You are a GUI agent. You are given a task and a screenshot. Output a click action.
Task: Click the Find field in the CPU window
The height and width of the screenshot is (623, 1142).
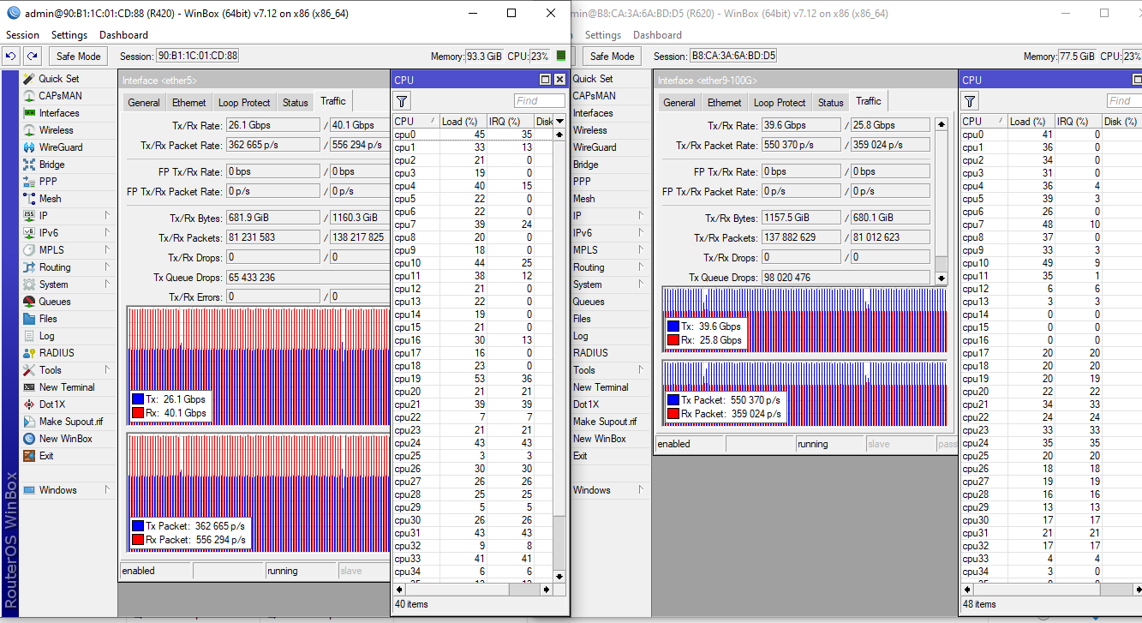point(539,100)
